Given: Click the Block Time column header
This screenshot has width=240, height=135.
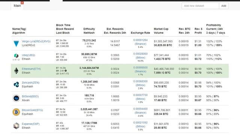Looking at the screenshot, I should pyautogui.click(x=63, y=25).
